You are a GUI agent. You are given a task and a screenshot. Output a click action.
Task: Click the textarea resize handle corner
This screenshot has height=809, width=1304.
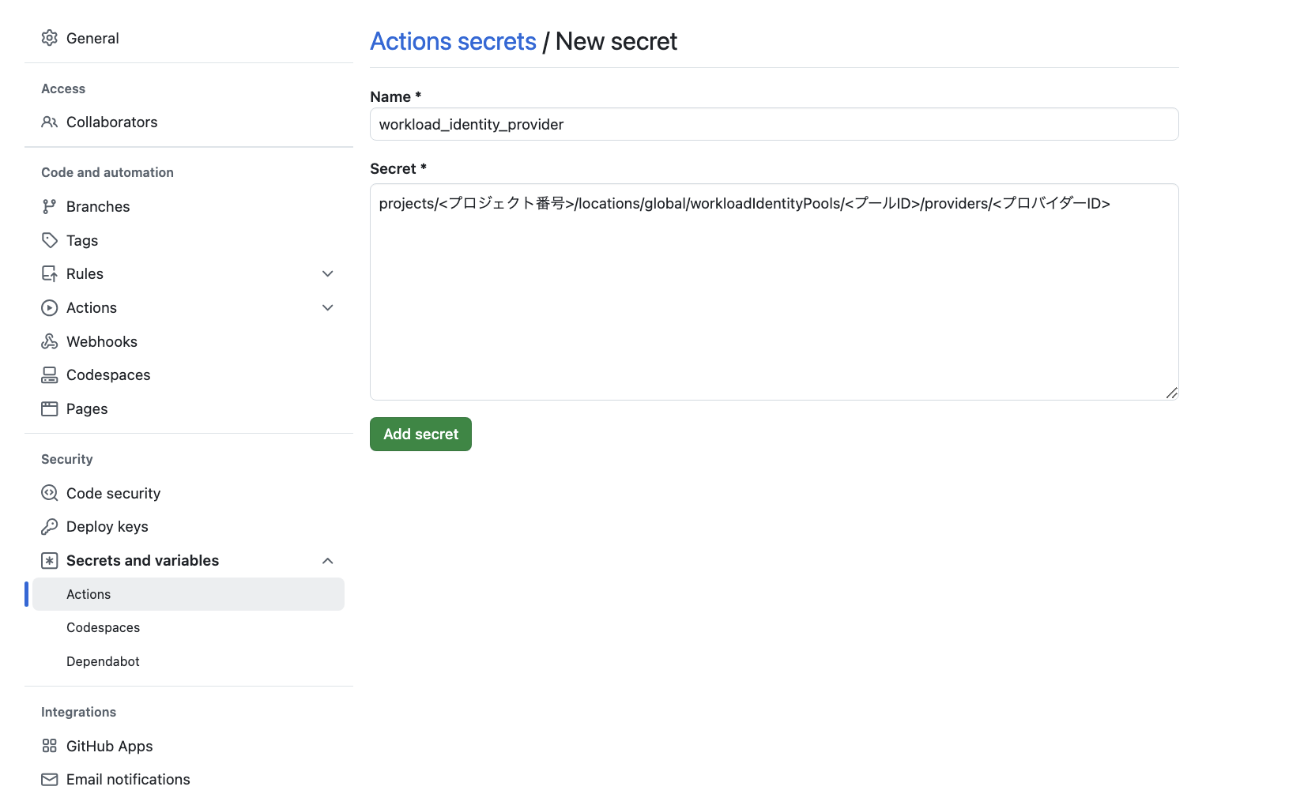pyautogui.click(x=1172, y=393)
